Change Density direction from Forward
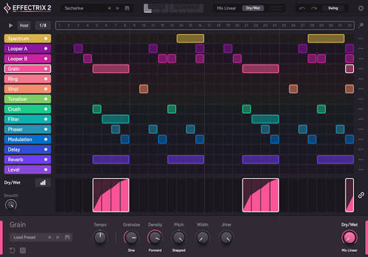The width and height of the screenshot is (368, 257). pyautogui.click(x=155, y=250)
